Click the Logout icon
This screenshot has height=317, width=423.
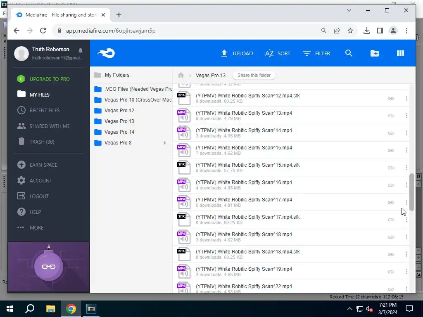coord(21,196)
